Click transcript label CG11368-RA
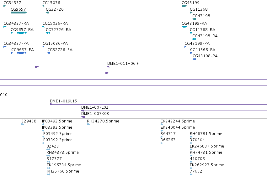Viewport: 267px width, 176px height. 202,29
